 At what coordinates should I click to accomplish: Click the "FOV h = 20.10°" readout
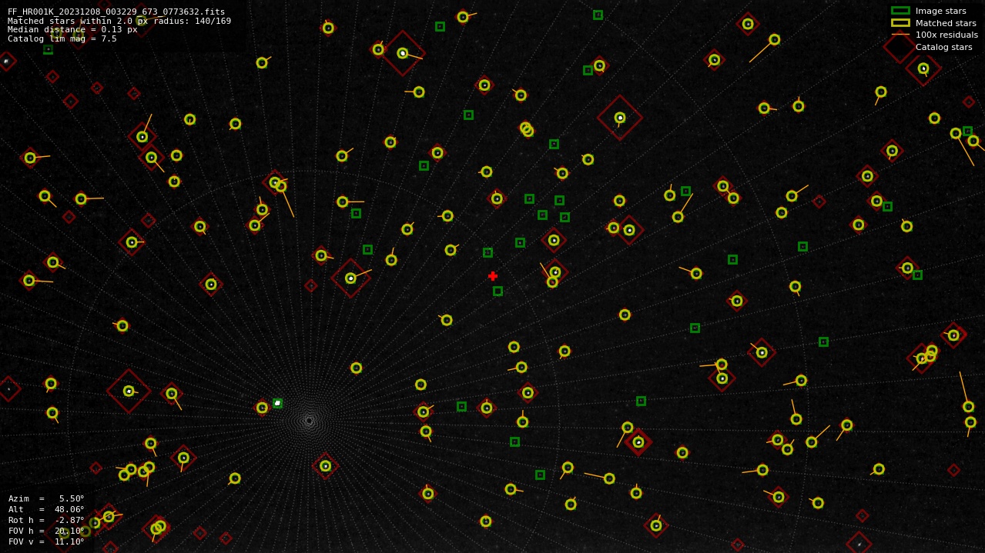coord(46,531)
